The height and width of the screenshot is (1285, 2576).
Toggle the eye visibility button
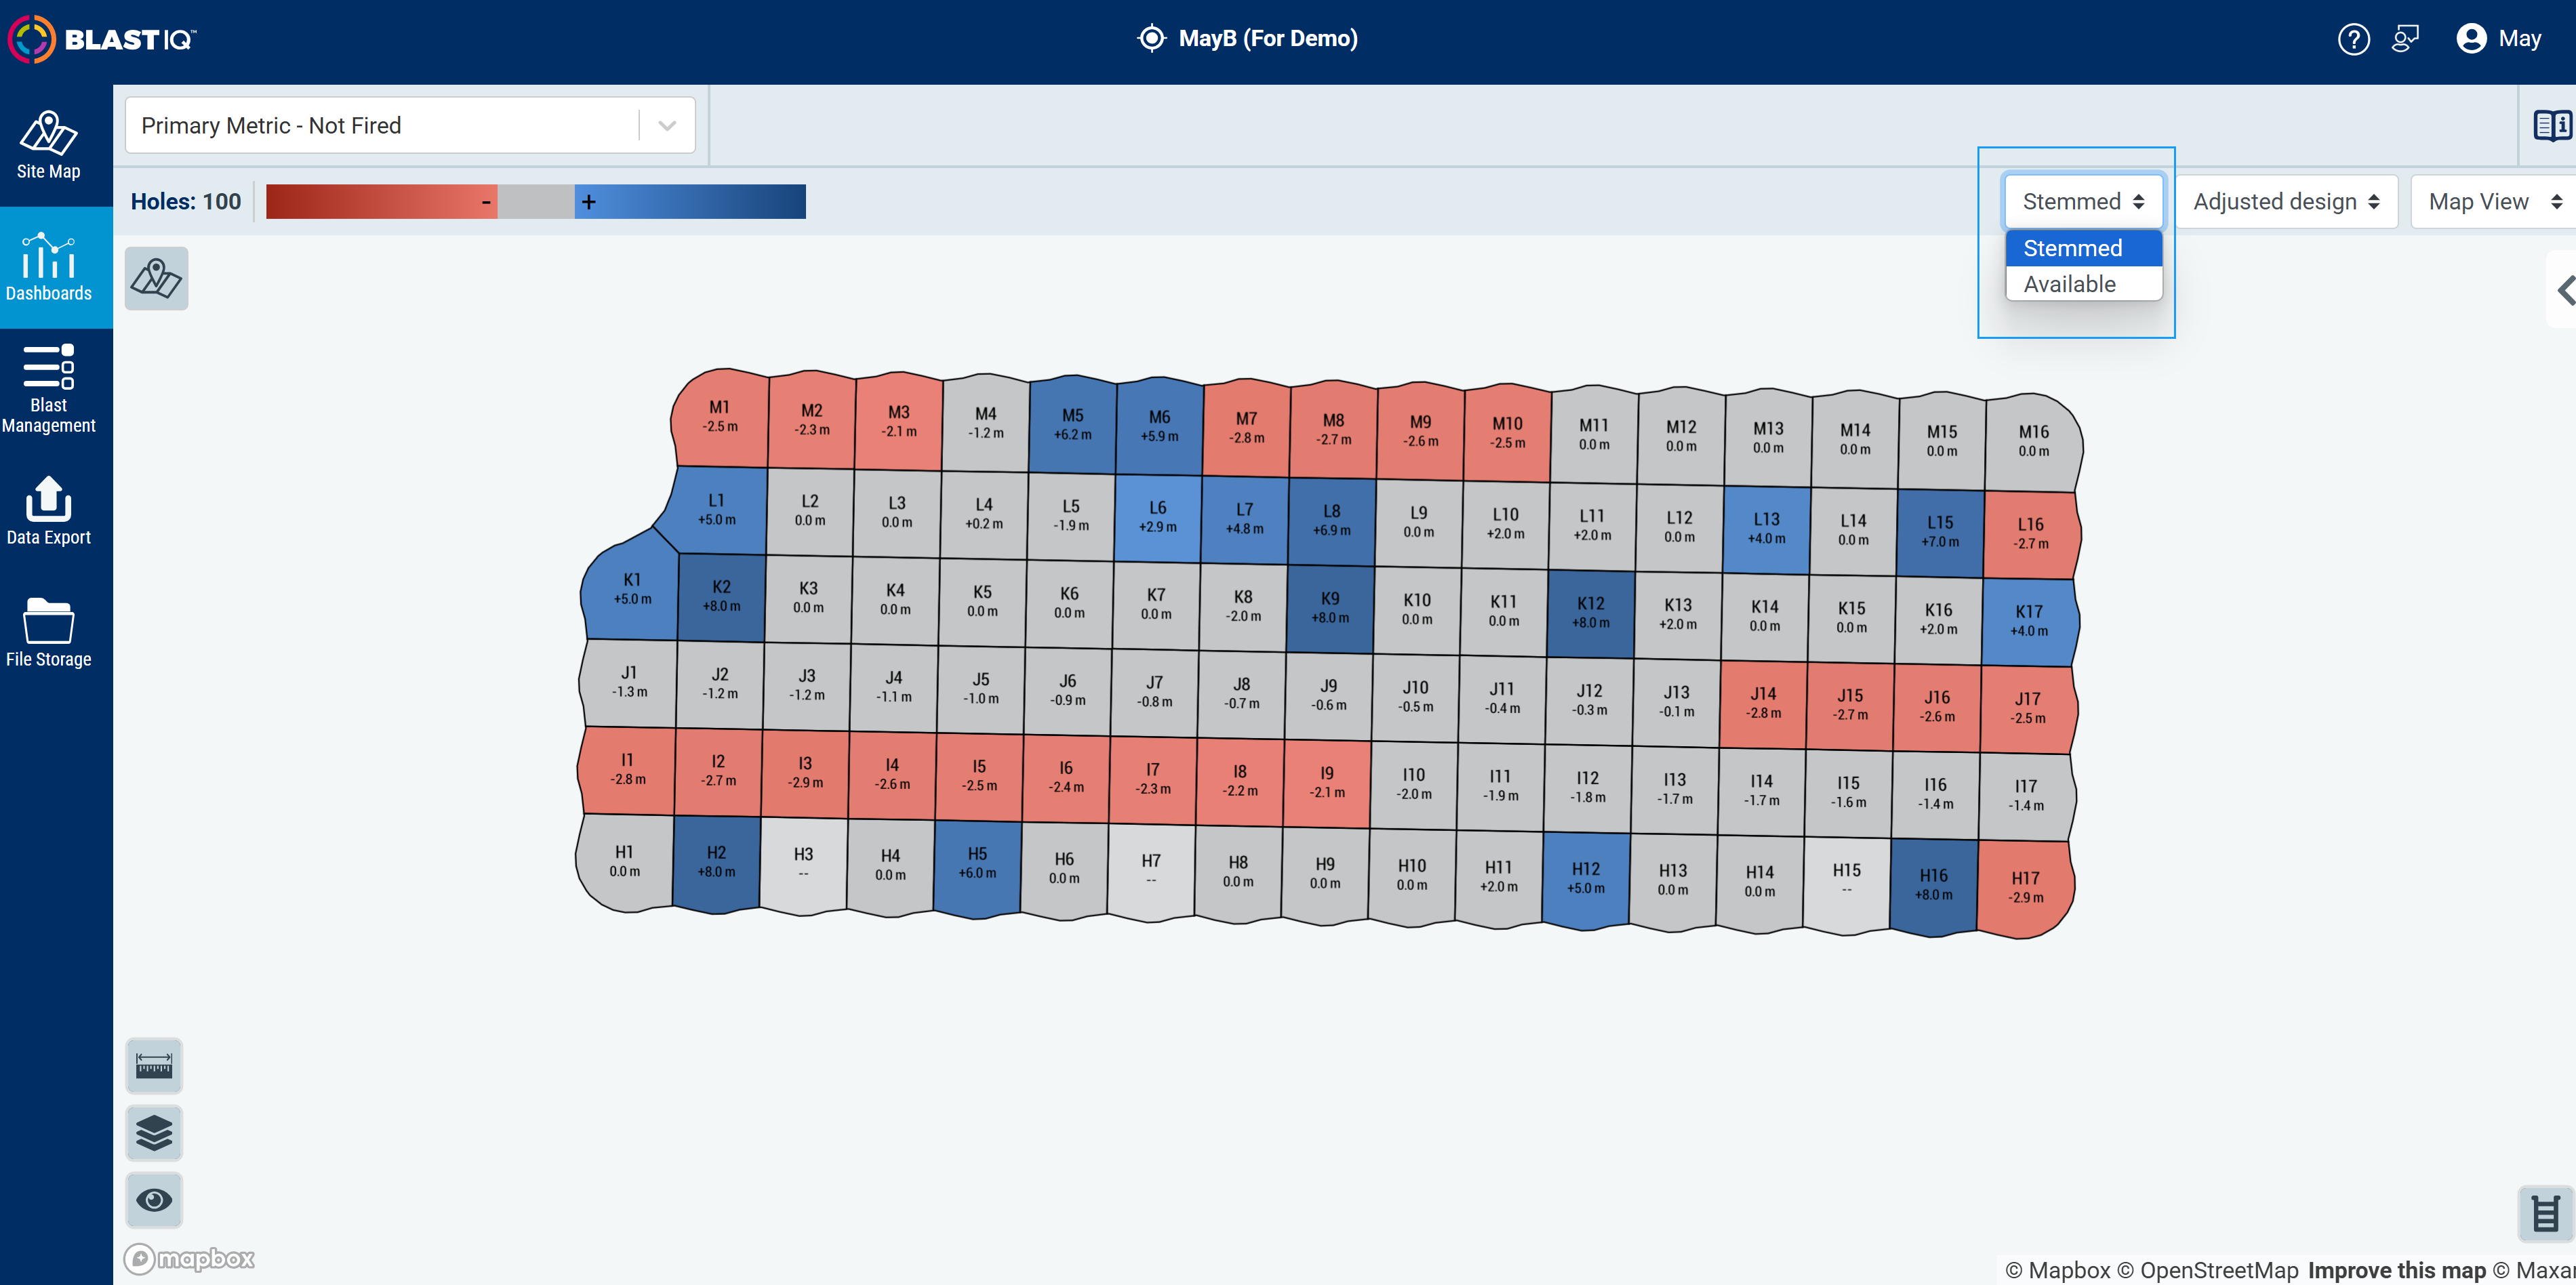click(x=154, y=1200)
